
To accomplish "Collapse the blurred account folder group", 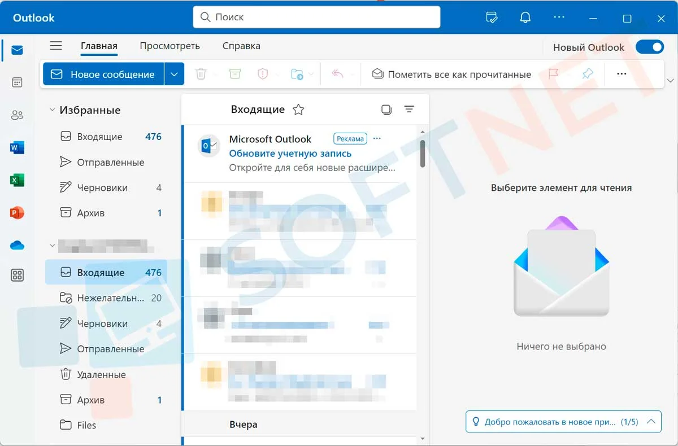I will 52,246.
